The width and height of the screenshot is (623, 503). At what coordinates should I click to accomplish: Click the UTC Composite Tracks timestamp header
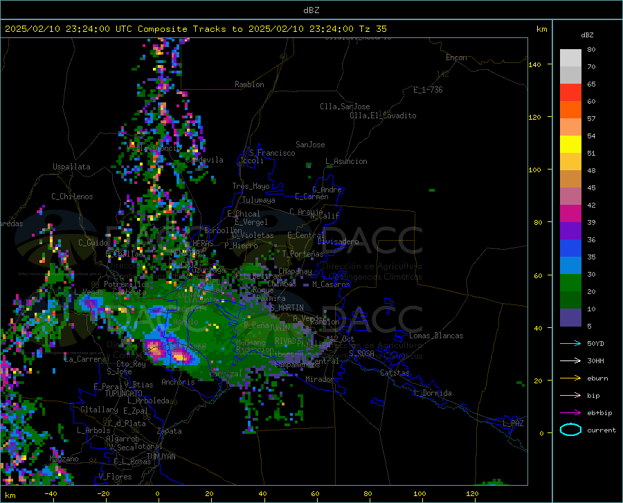[x=196, y=29]
